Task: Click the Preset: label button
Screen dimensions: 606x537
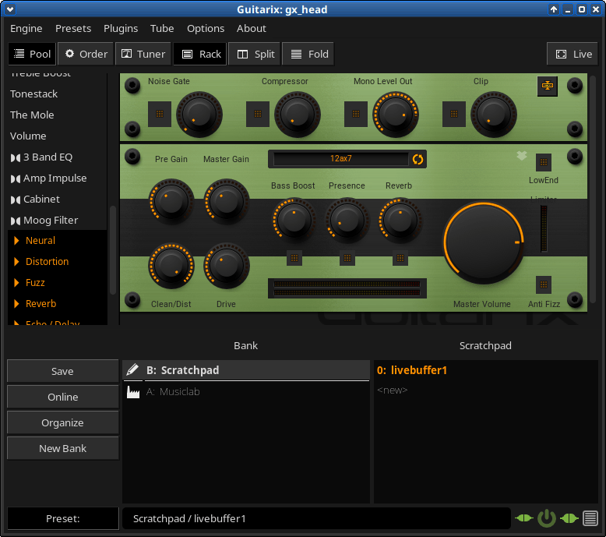Action: coord(62,518)
